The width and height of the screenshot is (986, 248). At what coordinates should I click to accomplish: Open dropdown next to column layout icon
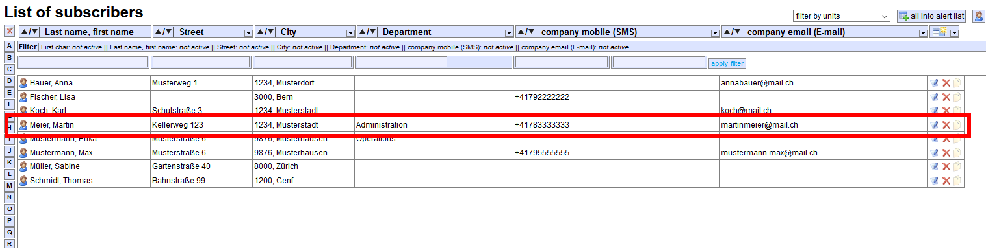[954, 32]
